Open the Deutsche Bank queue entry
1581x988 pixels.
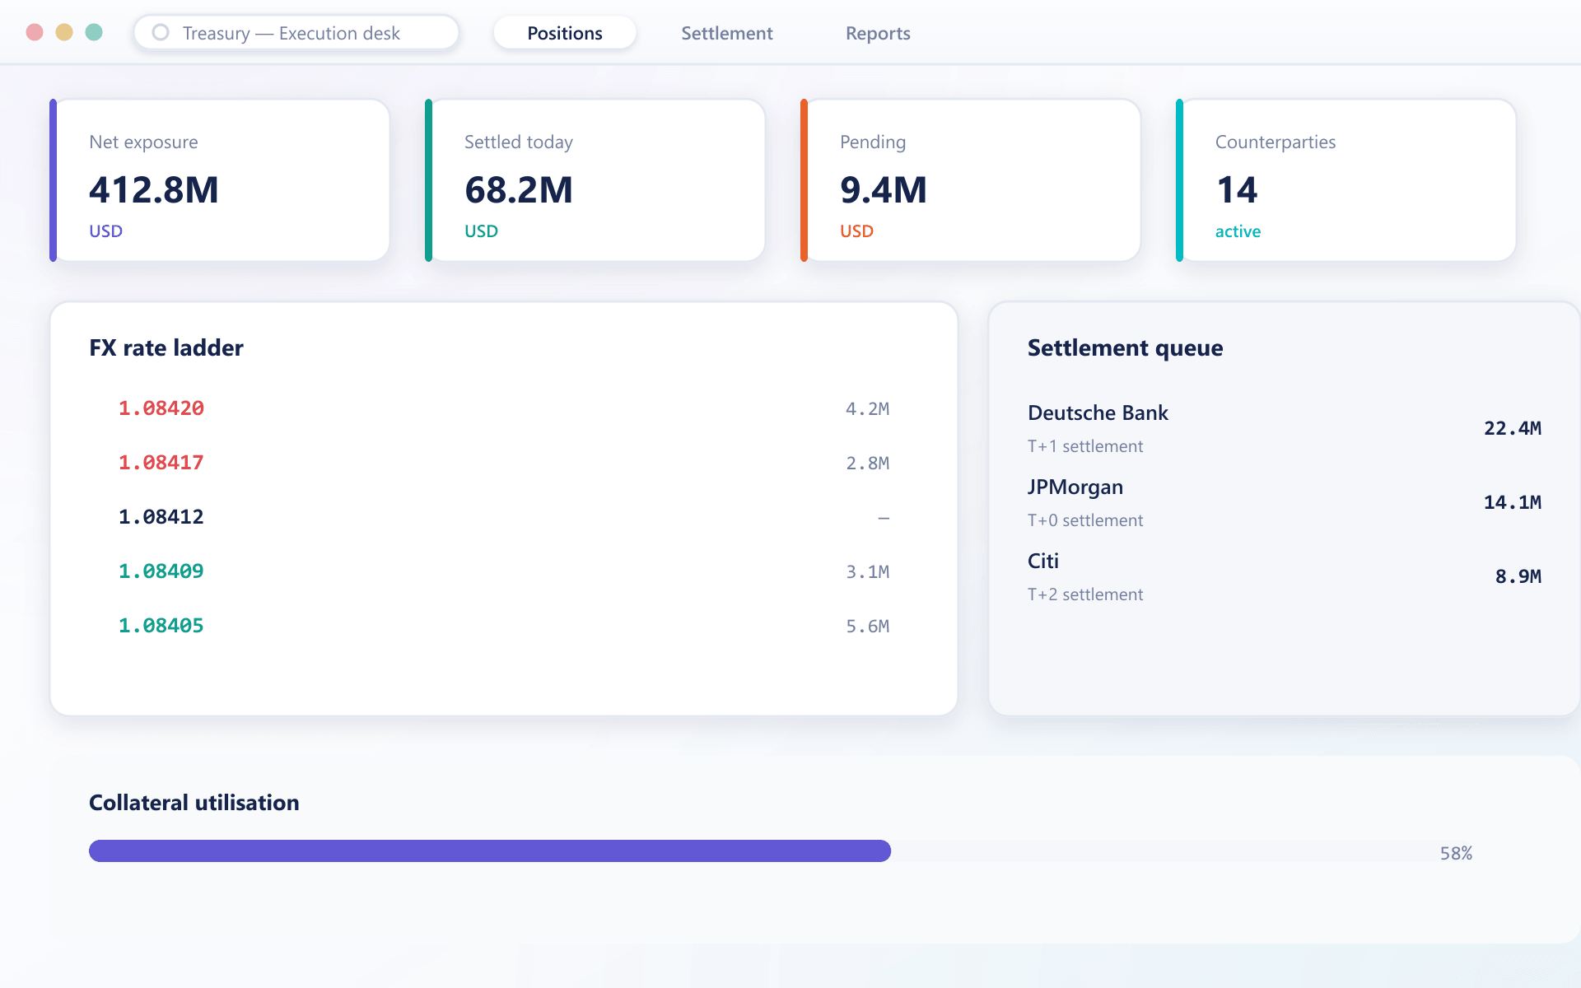point(1285,428)
